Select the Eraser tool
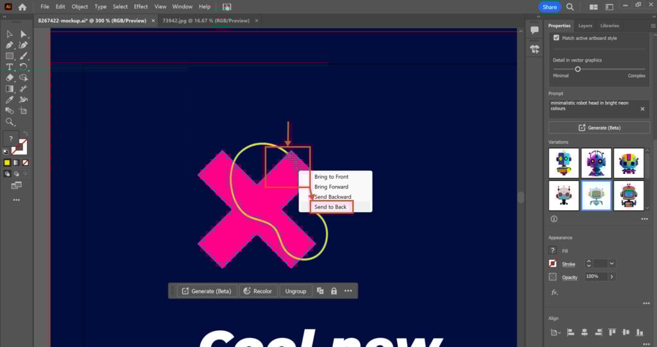This screenshot has height=347, width=657. pyautogui.click(x=9, y=78)
